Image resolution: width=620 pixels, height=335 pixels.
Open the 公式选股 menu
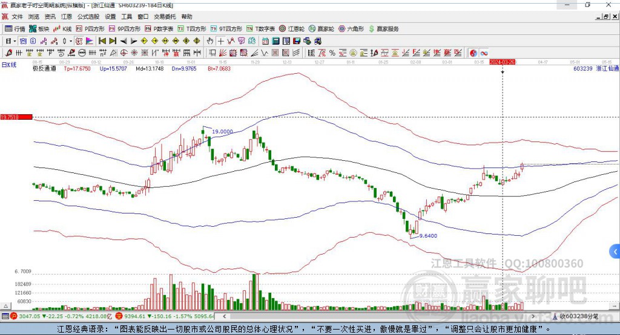tap(88, 16)
